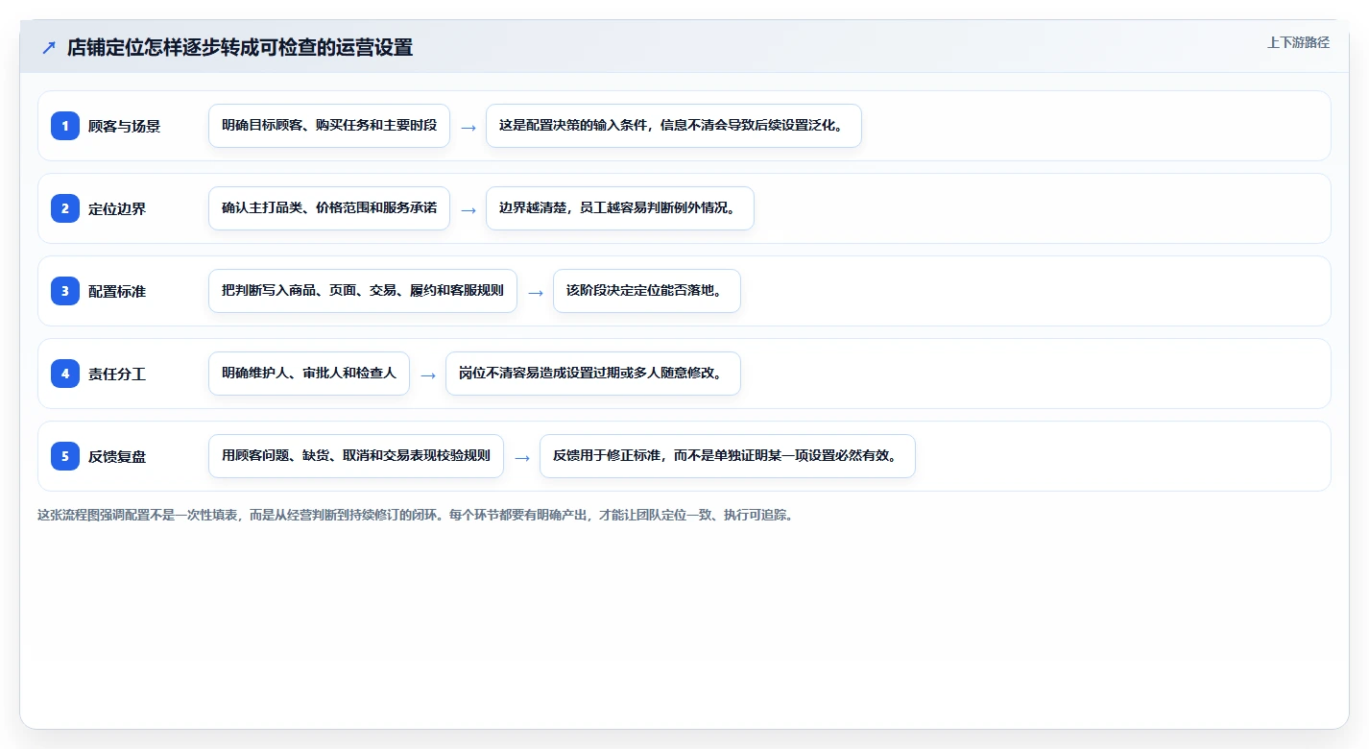Click the box 确认主打品类、价格范围和服务承诺

[x=329, y=208]
